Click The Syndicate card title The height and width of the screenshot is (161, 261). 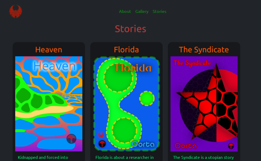pyautogui.click(x=204, y=50)
